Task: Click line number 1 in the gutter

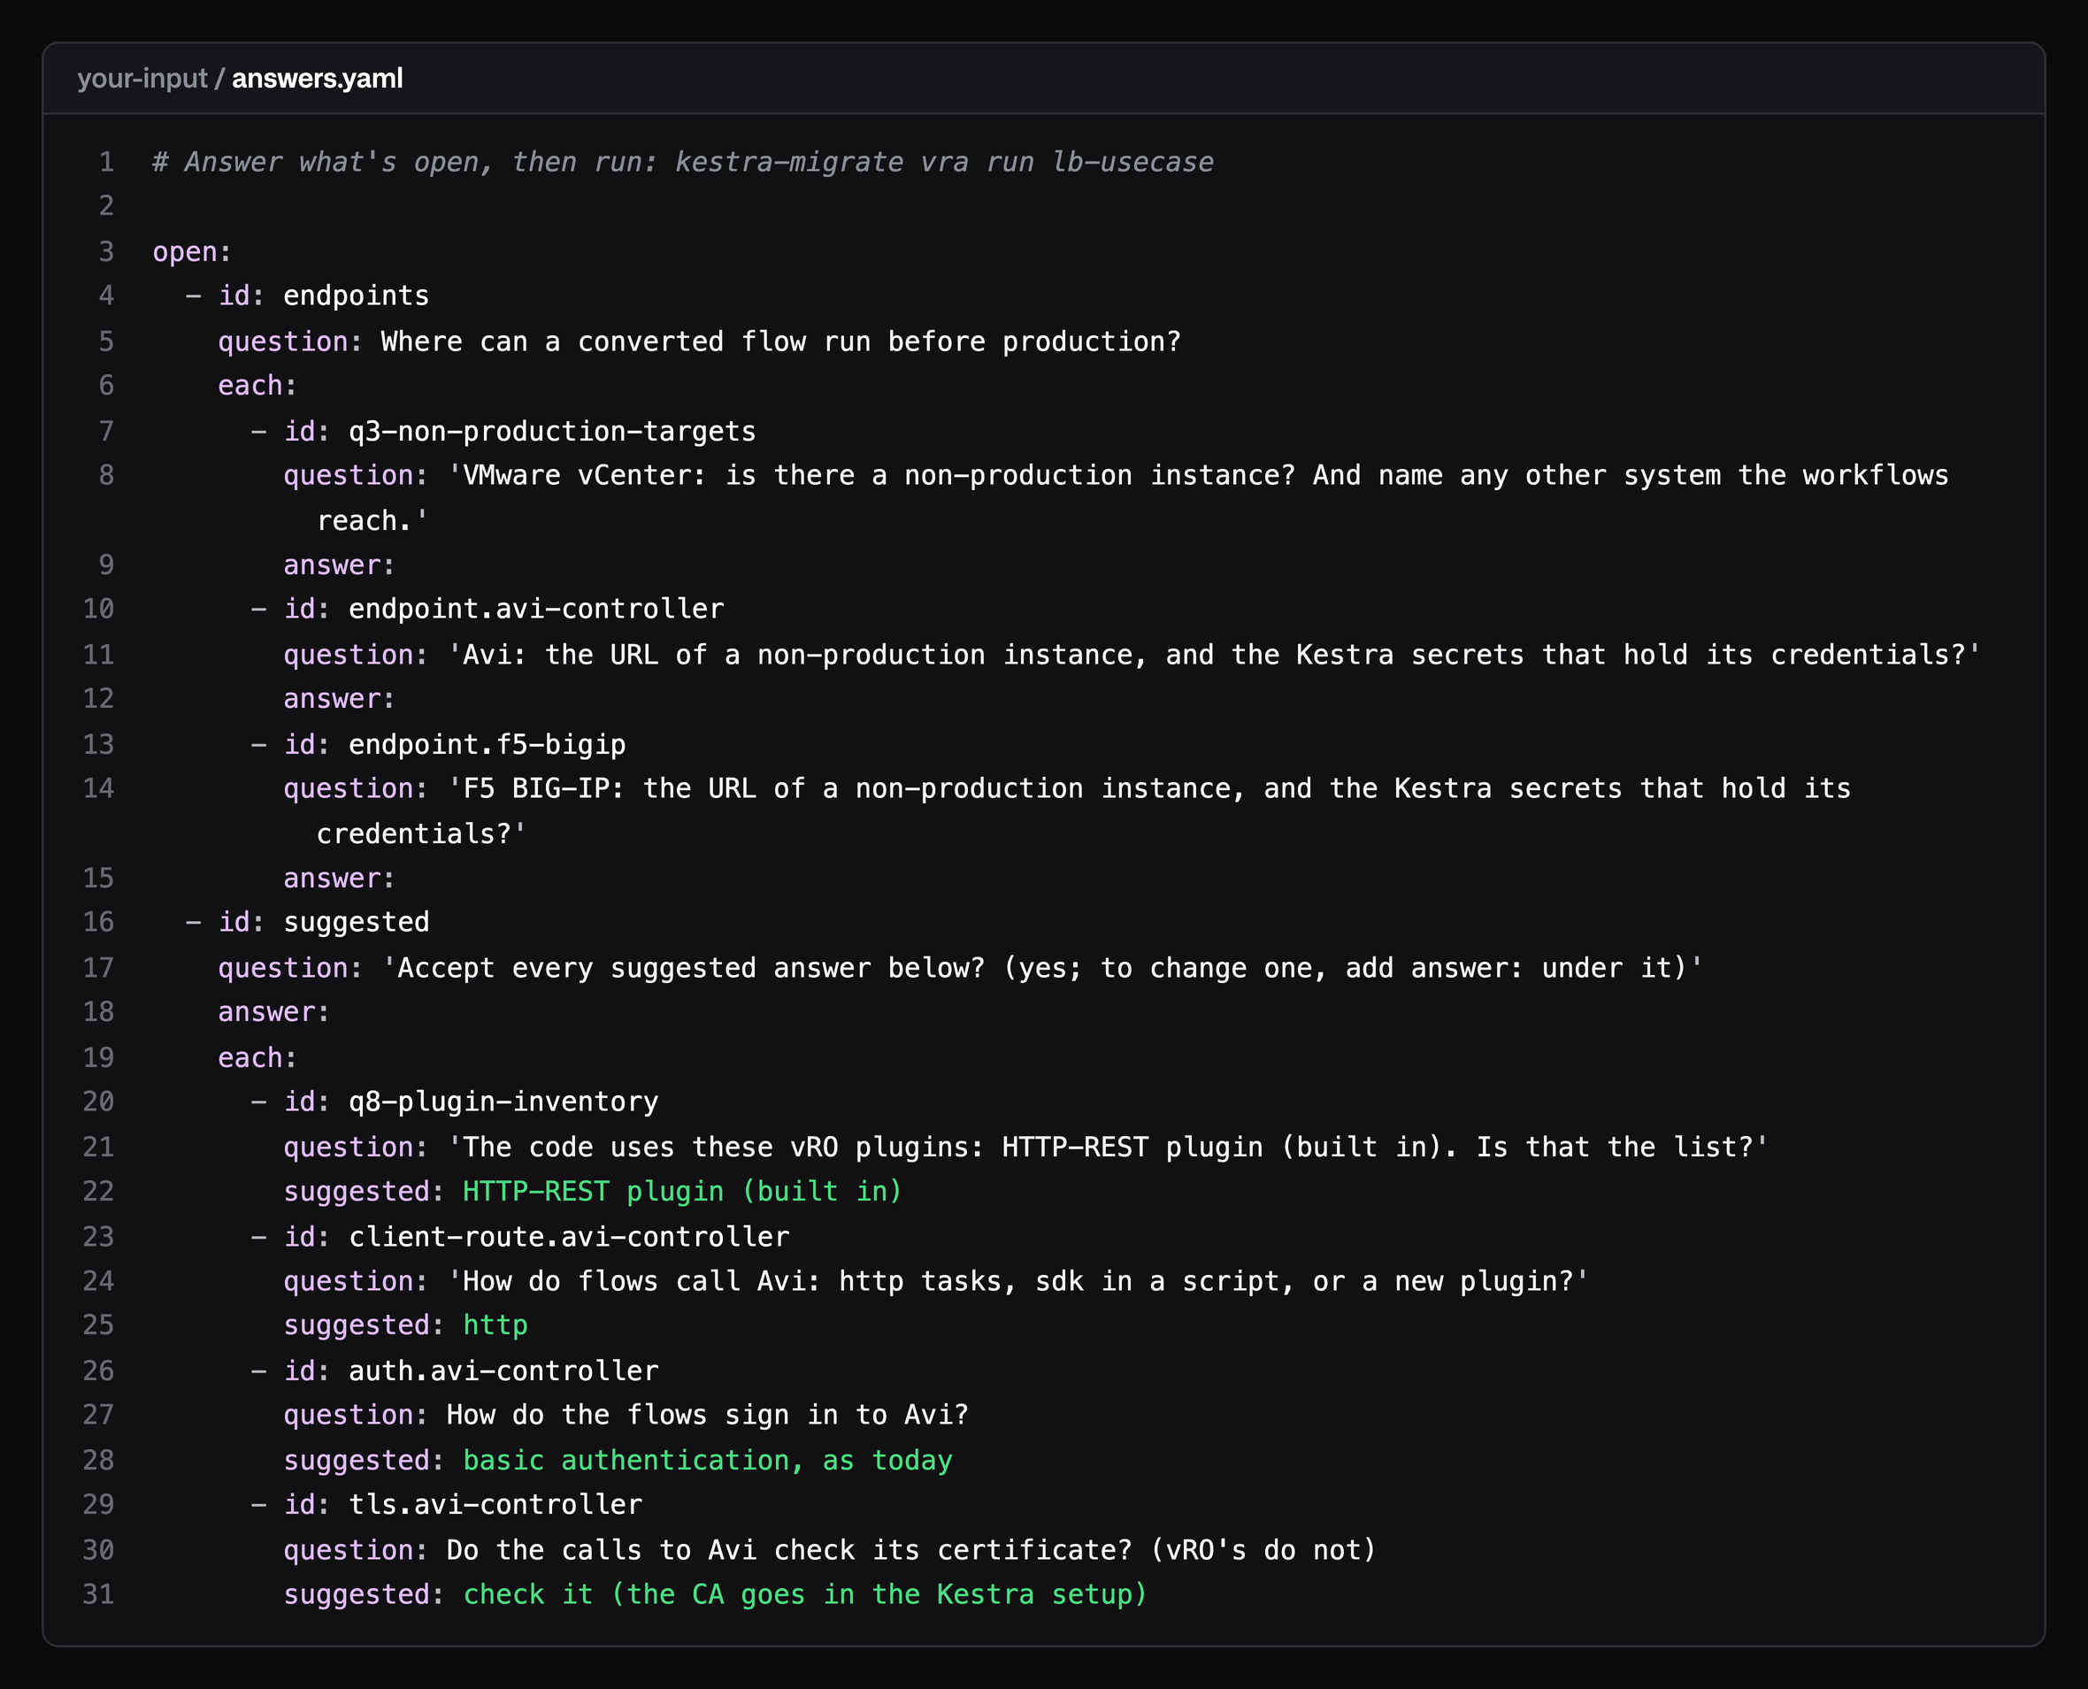Action: click(106, 162)
